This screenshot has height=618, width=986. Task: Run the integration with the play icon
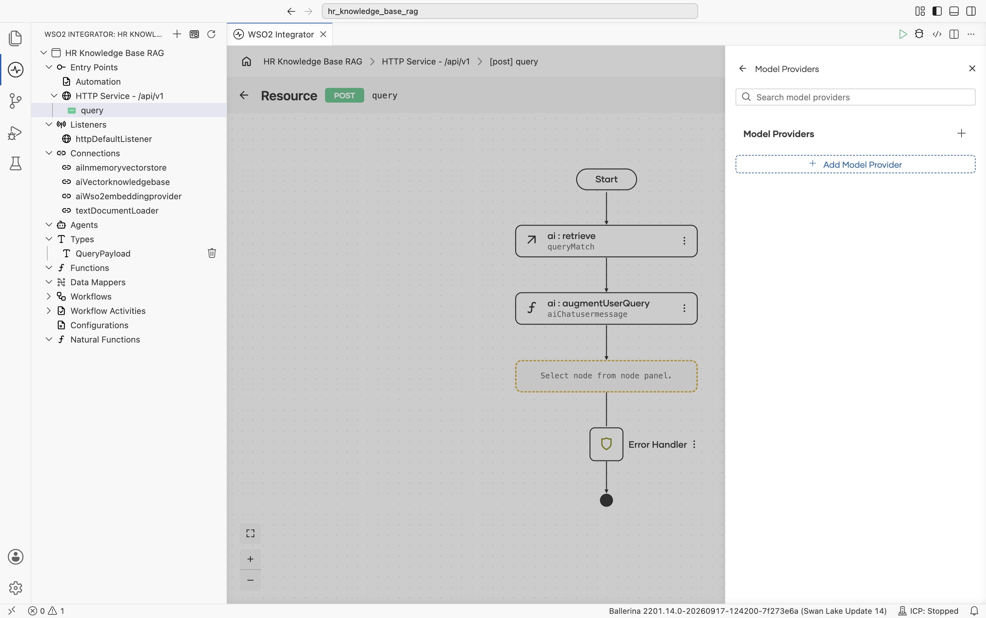tap(903, 34)
